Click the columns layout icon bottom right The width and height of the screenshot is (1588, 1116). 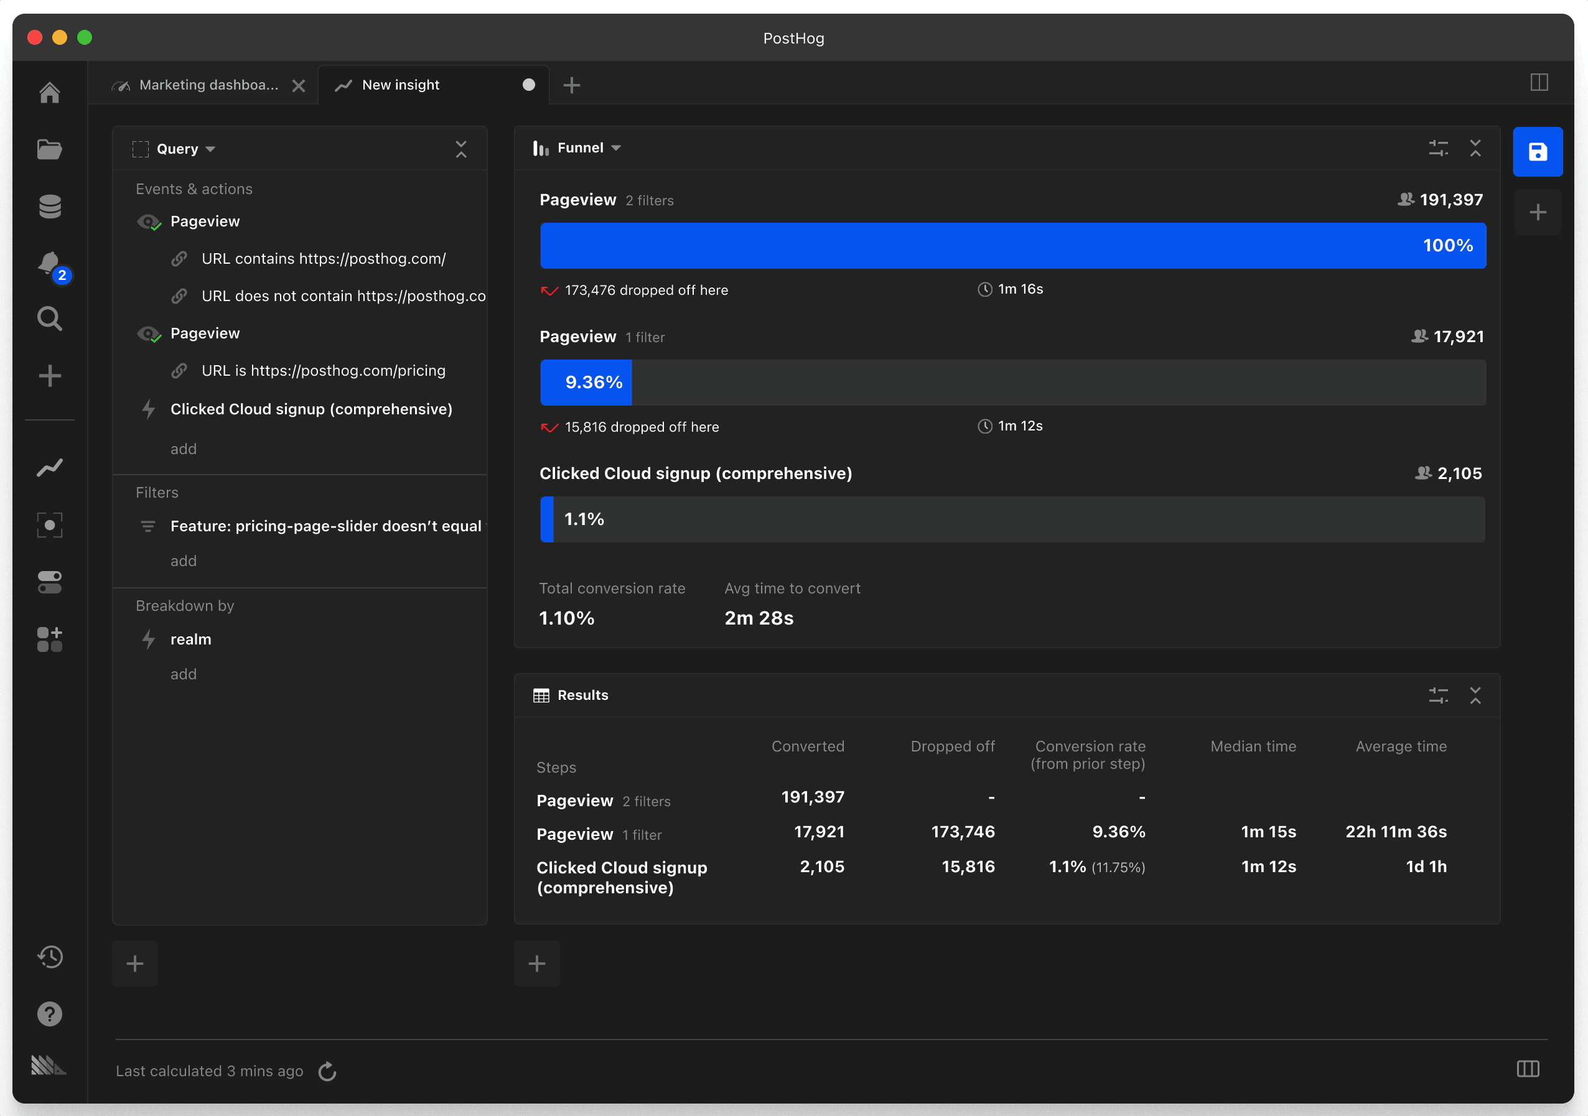(1528, 1069)
